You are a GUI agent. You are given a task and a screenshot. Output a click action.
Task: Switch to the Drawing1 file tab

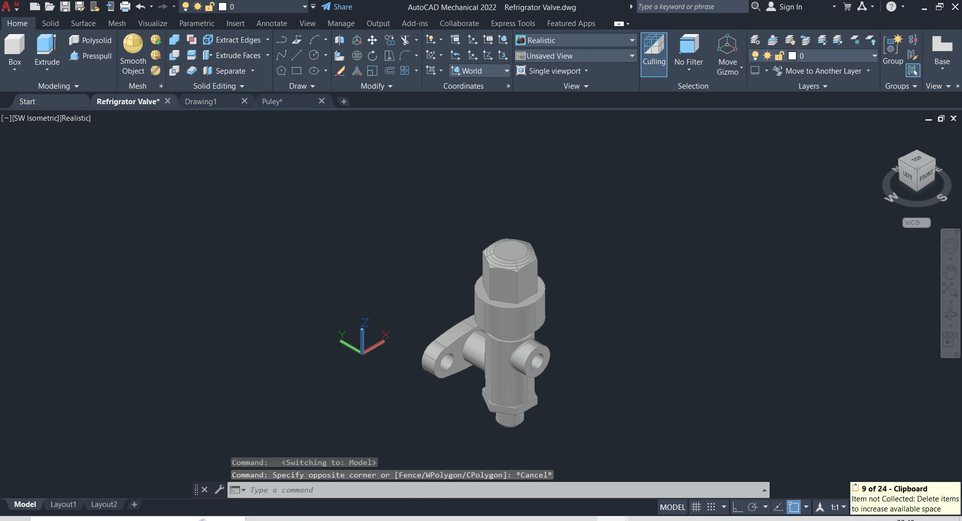coord(200,102)
